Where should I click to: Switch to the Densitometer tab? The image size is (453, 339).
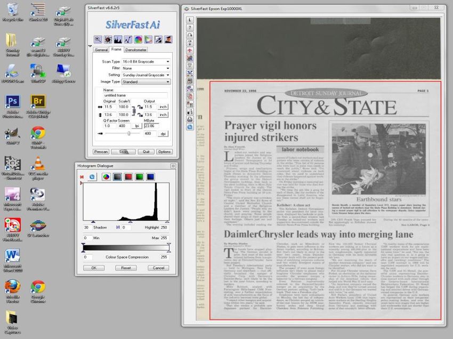tap(136, 50)
